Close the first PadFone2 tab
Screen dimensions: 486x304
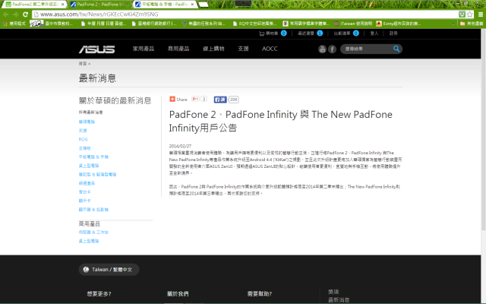[x=62, y=5]
